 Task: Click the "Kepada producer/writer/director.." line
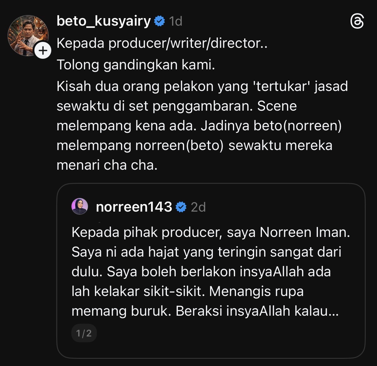click(162, 43)
